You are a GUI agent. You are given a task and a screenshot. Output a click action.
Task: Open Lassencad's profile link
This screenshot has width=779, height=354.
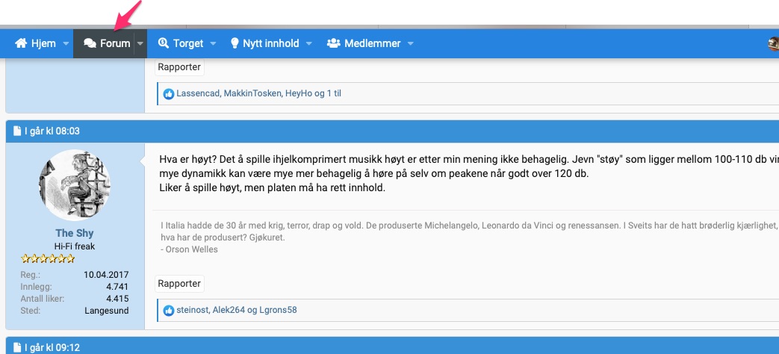coord(198,93)
